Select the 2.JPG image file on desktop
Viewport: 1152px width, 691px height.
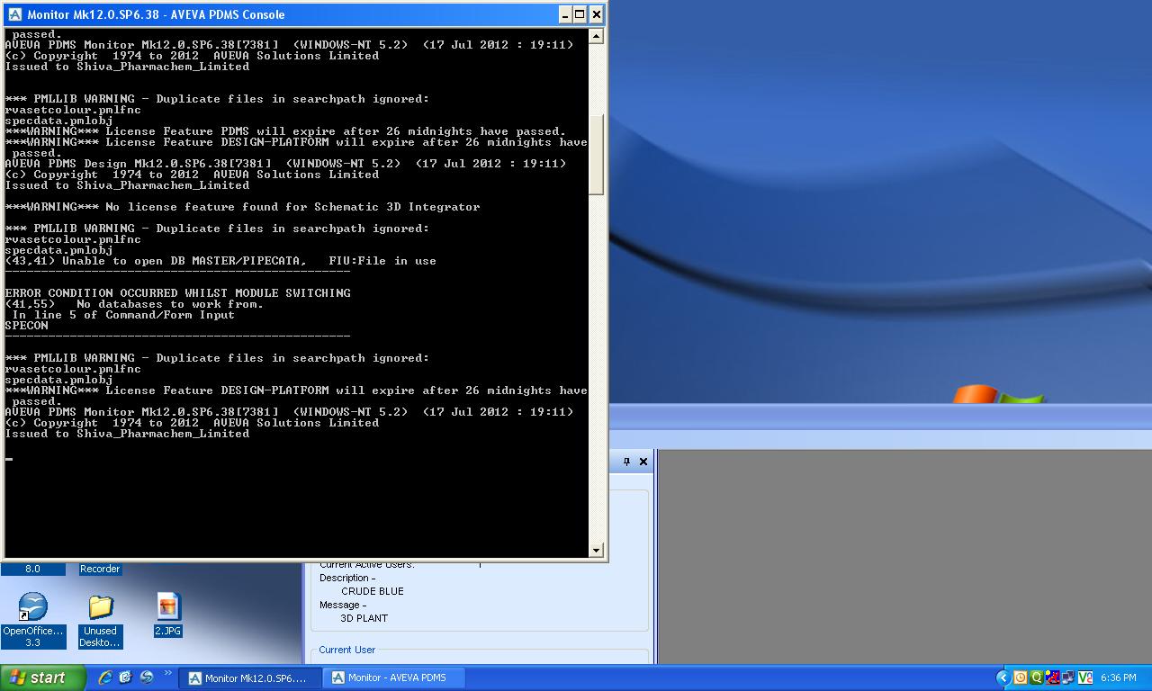[x=168, y=615]
